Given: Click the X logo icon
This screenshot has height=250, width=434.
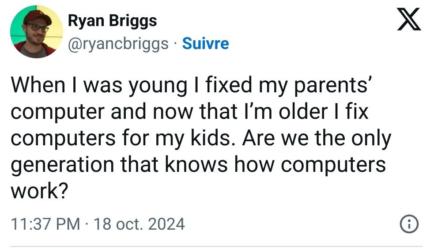Looking at the screenshot, I should 409,20.
